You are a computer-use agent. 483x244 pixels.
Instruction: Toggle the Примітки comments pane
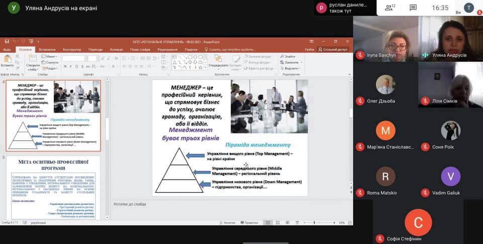click(x=250, y=222)
